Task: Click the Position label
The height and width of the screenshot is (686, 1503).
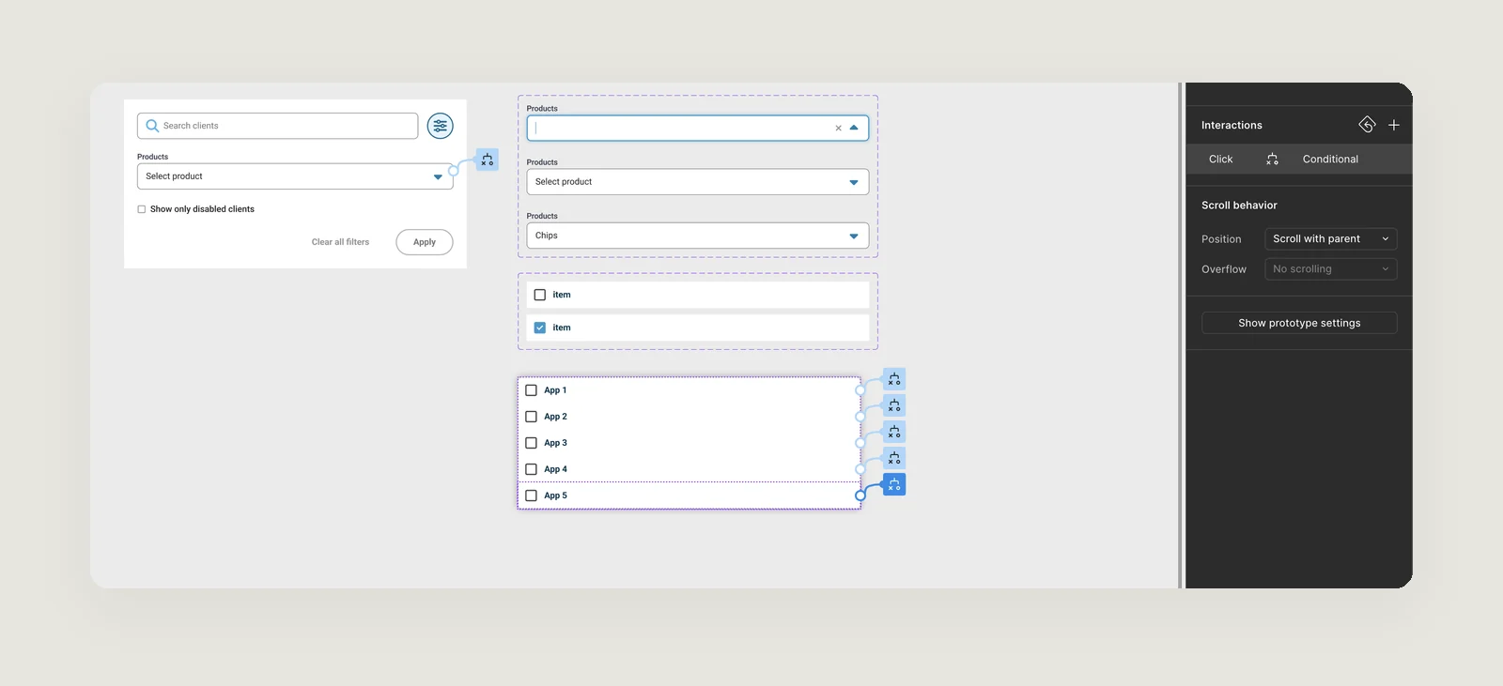Action: (1221, 239)
